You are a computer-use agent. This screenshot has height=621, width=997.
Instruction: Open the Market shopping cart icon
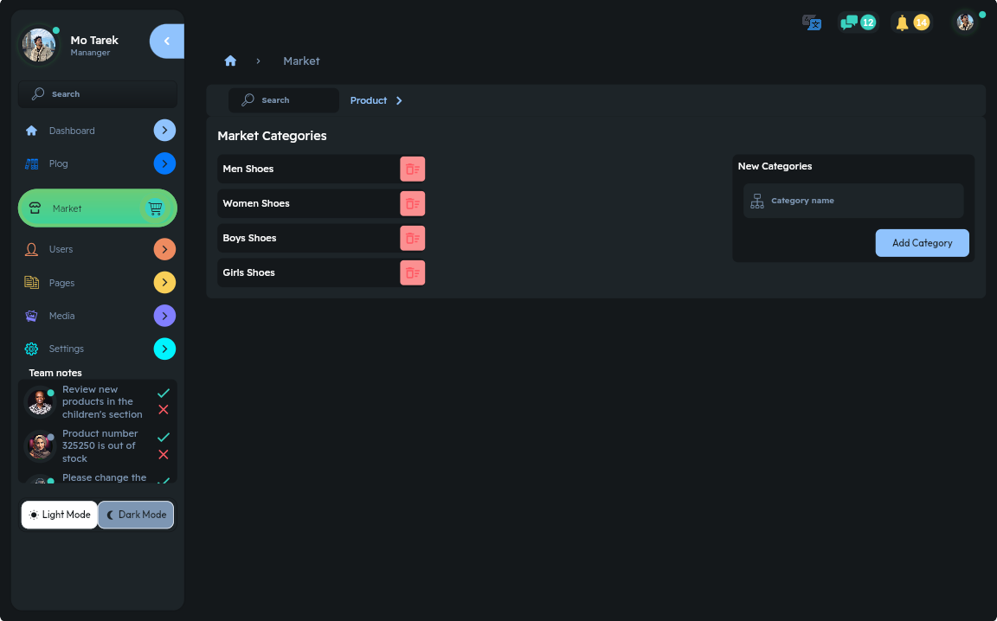tap(156, 208)
